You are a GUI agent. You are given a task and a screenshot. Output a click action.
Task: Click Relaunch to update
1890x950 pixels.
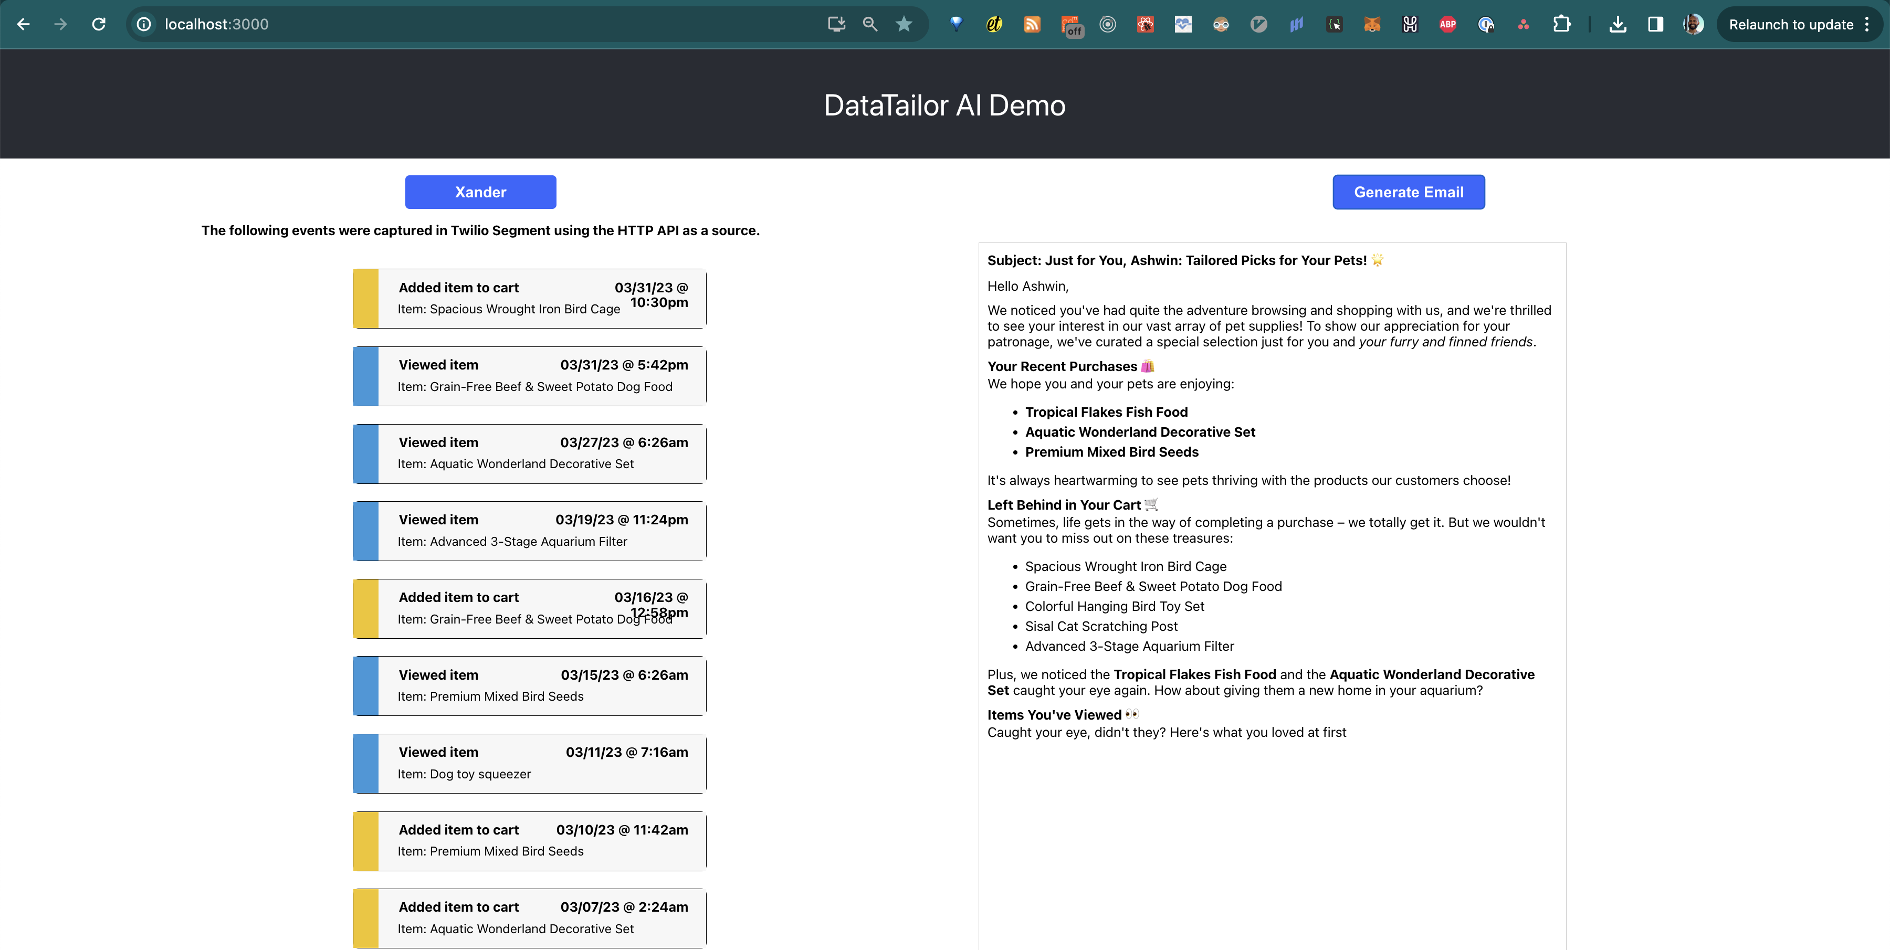pos(1790,24)
